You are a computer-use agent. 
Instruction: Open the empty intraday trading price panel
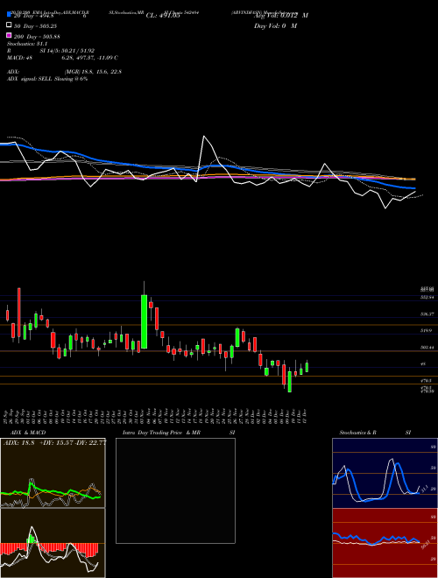(175, 490)
